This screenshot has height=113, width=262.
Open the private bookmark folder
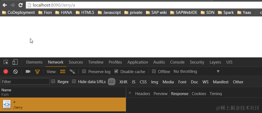pyautogui.click(x=133, y=12)
